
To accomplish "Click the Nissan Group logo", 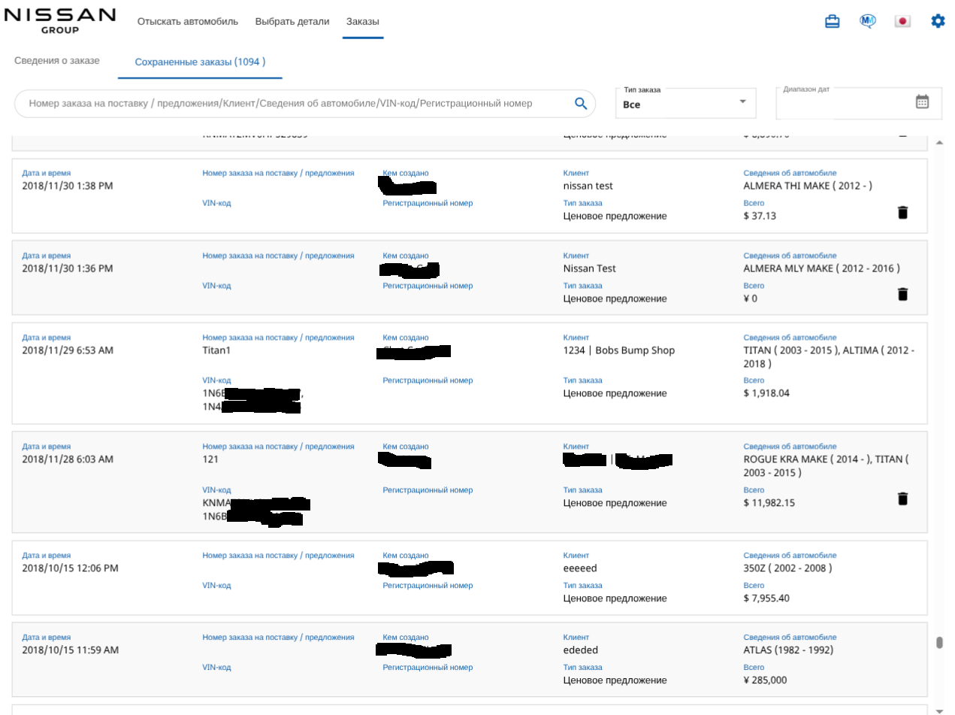I will (60, 20).
